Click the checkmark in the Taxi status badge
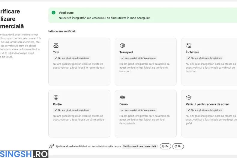Screen dimensions: 237x158 56,58
